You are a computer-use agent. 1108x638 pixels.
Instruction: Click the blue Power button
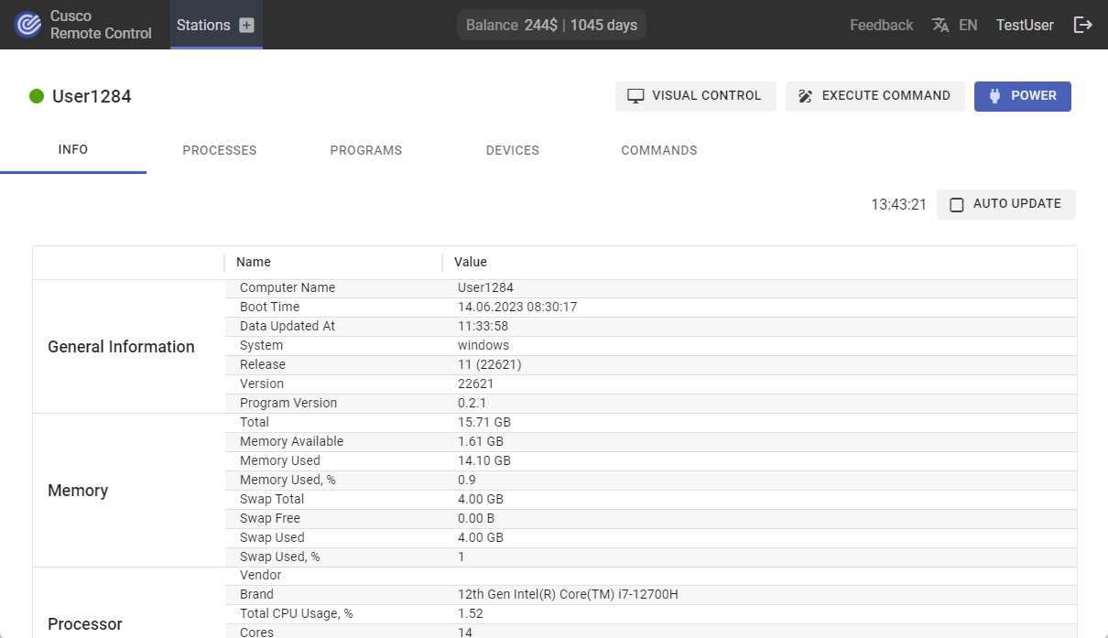tap(1022, 96)
